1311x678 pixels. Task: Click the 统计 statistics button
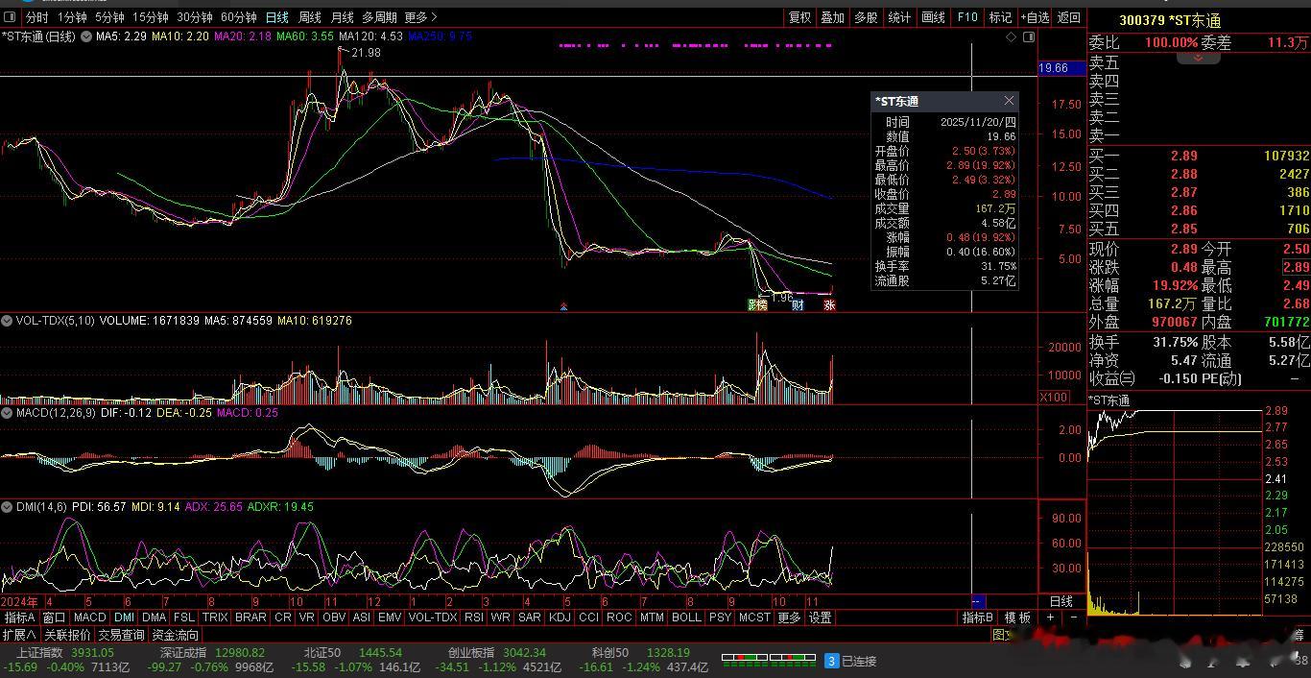pos(899,17)
